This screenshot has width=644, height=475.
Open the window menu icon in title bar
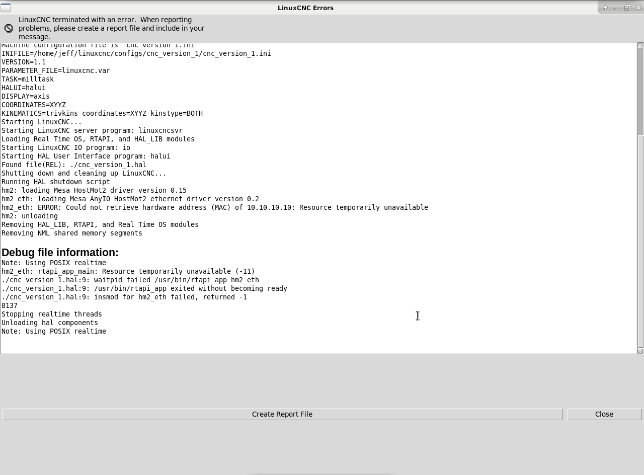[6, 8]
